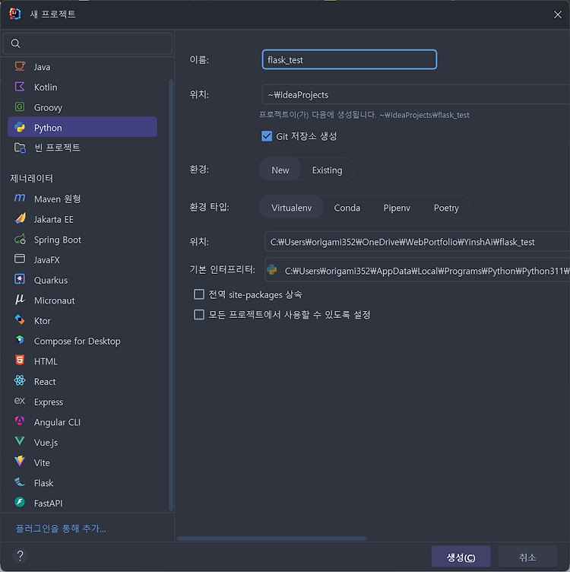Uncheck the Git 저장소 생성 checkbox
570x572 pixels.
click(x=267, y=136)
